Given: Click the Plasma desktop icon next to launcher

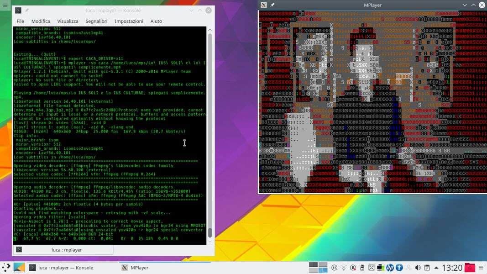Looking at the screenshot, I should pyautogui.click(x=19, y=268).
